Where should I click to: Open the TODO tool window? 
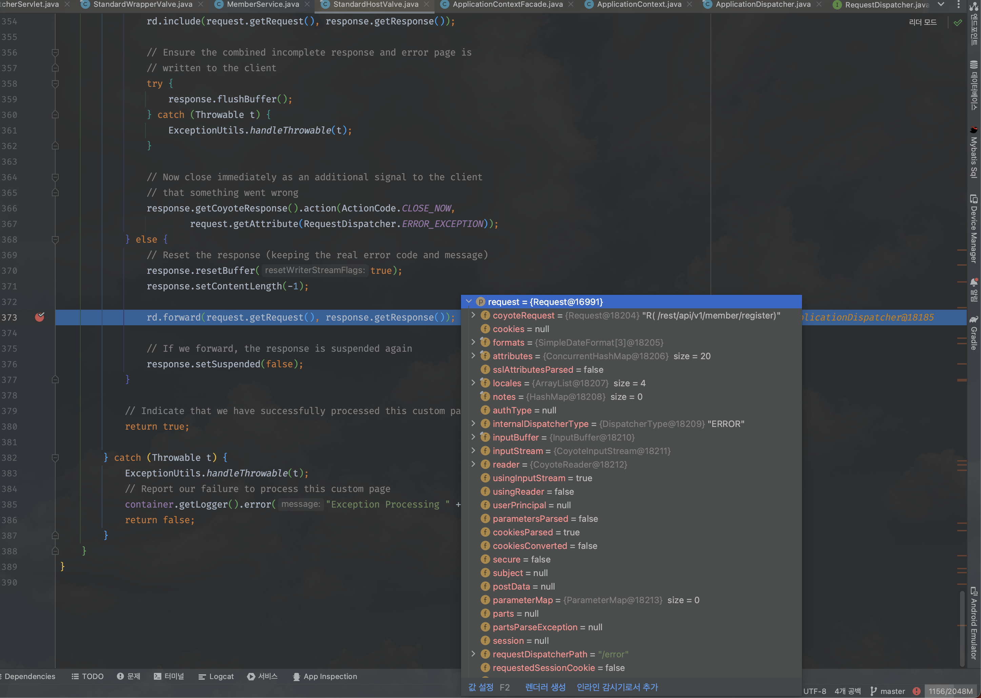[x=88, y=676]
